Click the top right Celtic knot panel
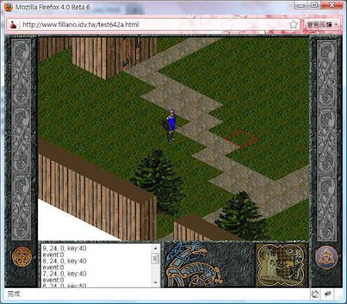 point(327,73)
